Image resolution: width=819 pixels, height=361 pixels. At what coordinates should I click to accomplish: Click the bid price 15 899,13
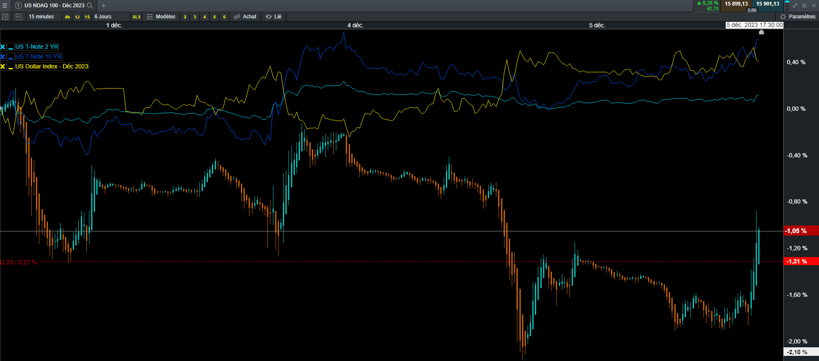(x=736, y=4)
